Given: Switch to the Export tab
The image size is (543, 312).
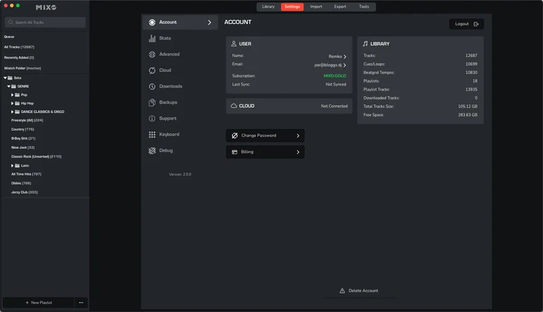Looking at the screenshot, I should [340, 7].
